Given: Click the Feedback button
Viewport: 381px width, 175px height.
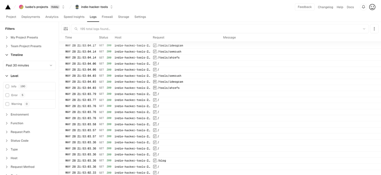Looking at the screenshot, I should coord(304,7).
